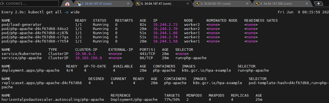This screenshot has width=329, height=103.
Task: Click the session icon on tab 3
Action: point(198,4)
